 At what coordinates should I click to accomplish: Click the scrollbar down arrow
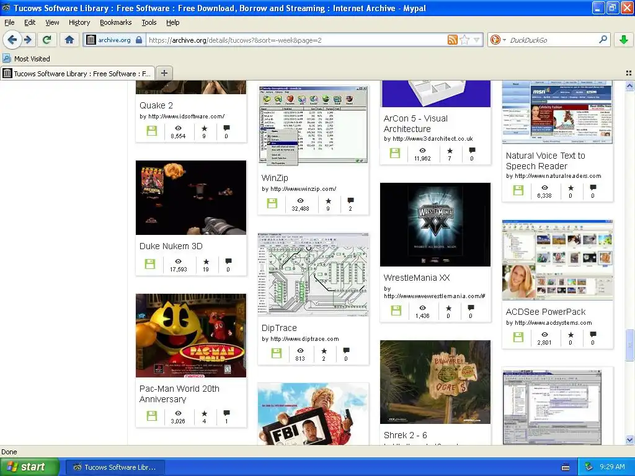coord(629,440)
